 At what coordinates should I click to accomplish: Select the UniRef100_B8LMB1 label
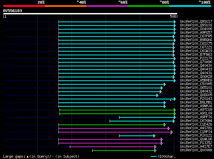pos(196,103)
